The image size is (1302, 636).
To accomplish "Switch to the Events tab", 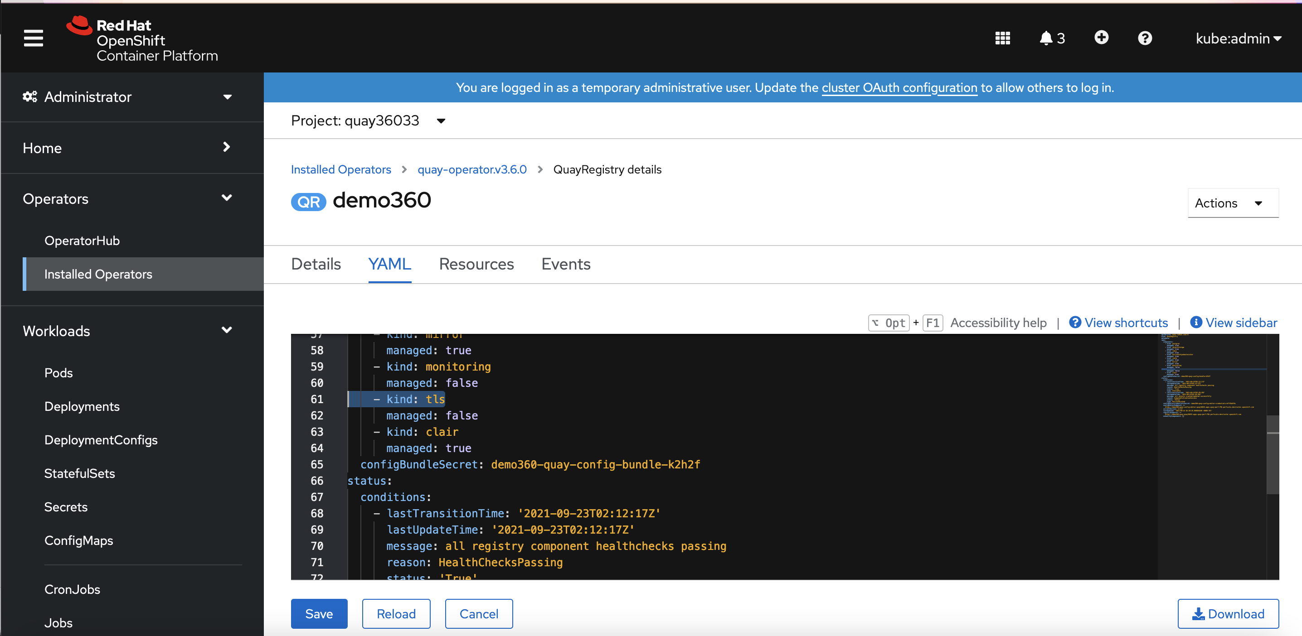I will [565, 264].
